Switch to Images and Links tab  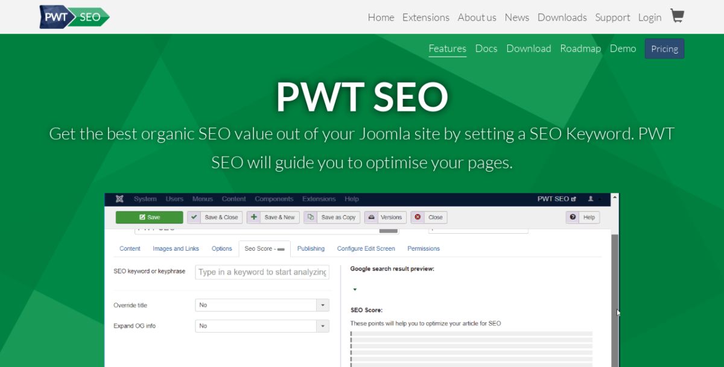[176, 248]
